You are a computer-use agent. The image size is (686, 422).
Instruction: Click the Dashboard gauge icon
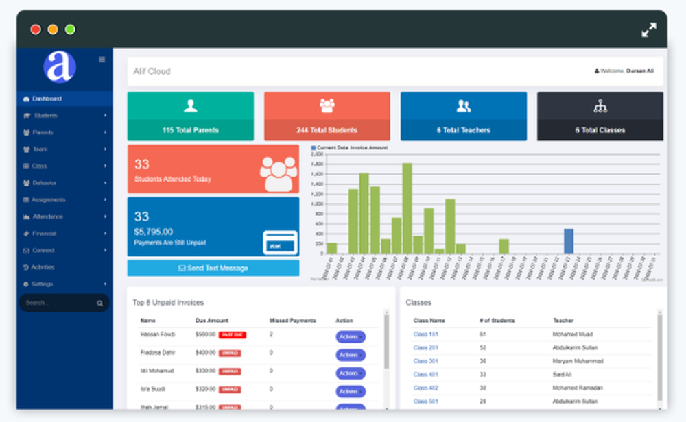[26, 99]
